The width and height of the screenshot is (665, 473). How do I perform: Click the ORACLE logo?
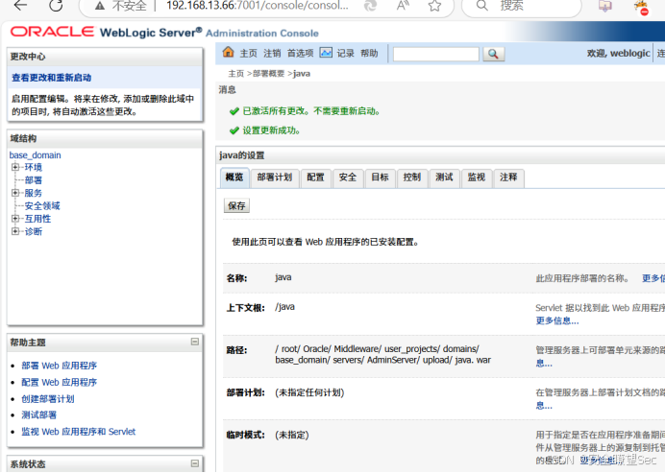click(x=52, y=32)
